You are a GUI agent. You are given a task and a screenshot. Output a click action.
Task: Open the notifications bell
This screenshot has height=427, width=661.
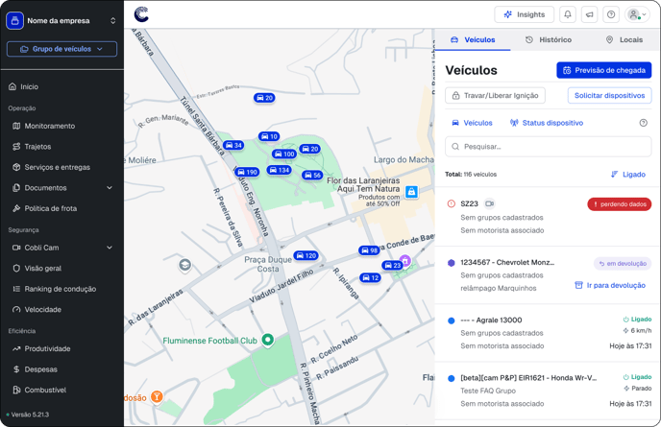pyautogui.click(x=568, y=14)
